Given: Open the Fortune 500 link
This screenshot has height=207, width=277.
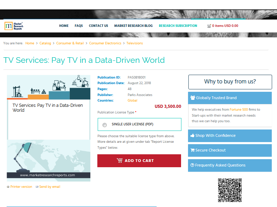Looking at the screenshot, I should [239, 110].
